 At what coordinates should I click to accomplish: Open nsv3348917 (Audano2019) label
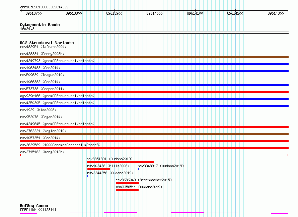[161, 166]
